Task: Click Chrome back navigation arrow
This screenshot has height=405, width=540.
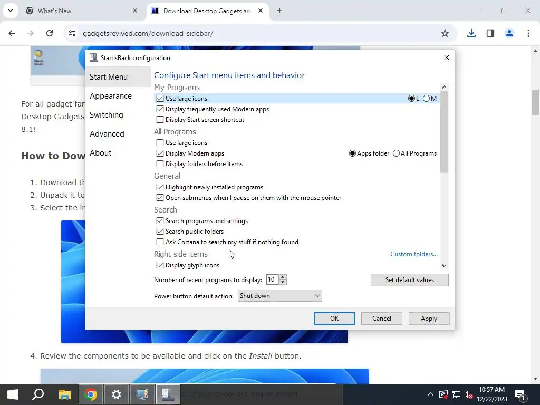Action: click(x=12, y=33)
